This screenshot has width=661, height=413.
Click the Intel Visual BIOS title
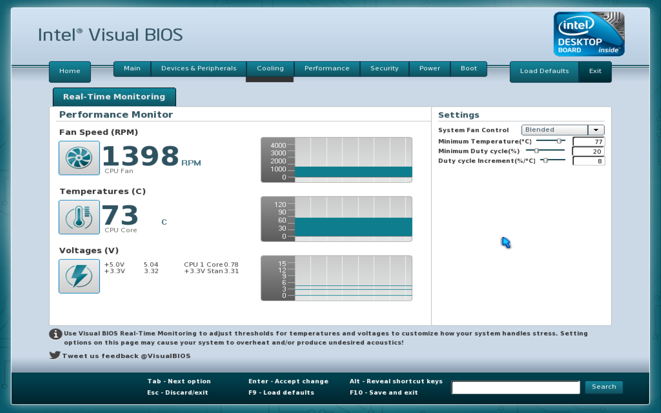[110, 35]
